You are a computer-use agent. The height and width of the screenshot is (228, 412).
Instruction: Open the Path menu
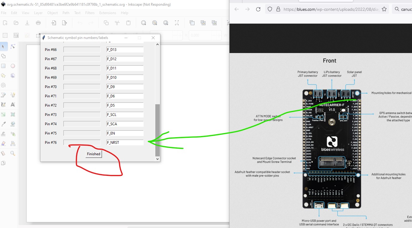pos(66,13)
